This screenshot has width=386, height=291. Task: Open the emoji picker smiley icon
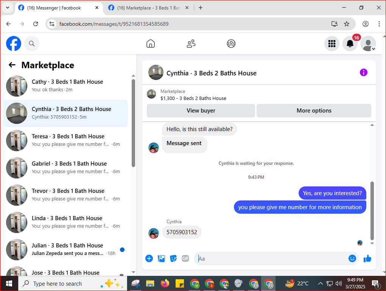pos(352,258)
